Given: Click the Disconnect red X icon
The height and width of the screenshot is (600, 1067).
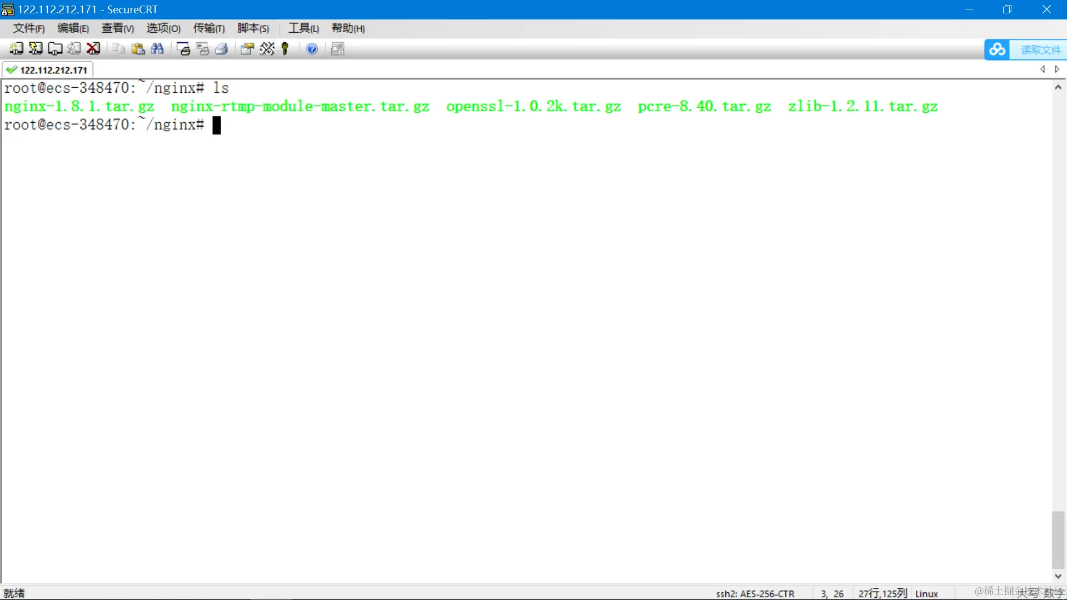Looking at the screenshot, I should point(93,49).
